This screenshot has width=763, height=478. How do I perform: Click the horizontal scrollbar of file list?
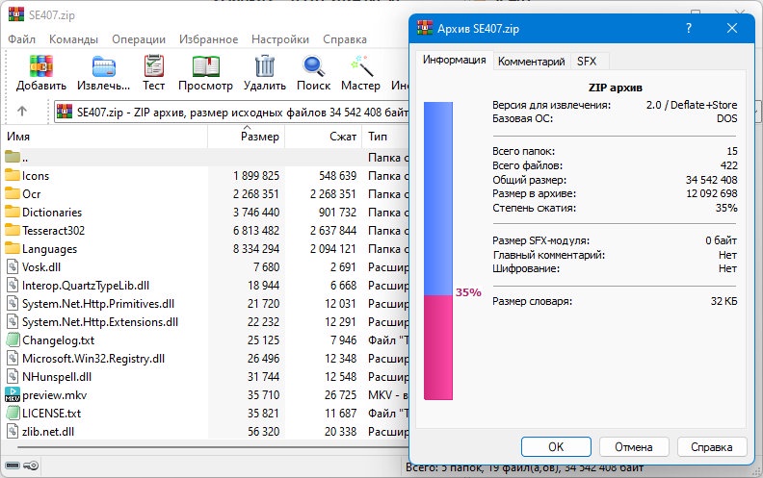click(212, 447)
